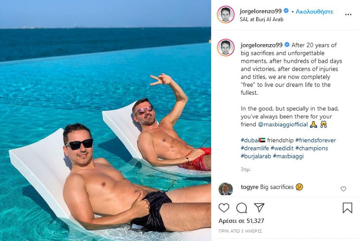This screenshot has width=358, height=241.
Task: Open the #champions hashtag
Action: coord(312,148)
